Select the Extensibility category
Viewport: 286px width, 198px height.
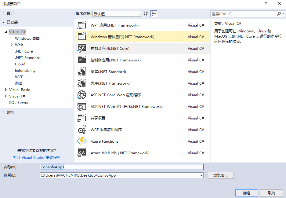[x=25, y=71]
